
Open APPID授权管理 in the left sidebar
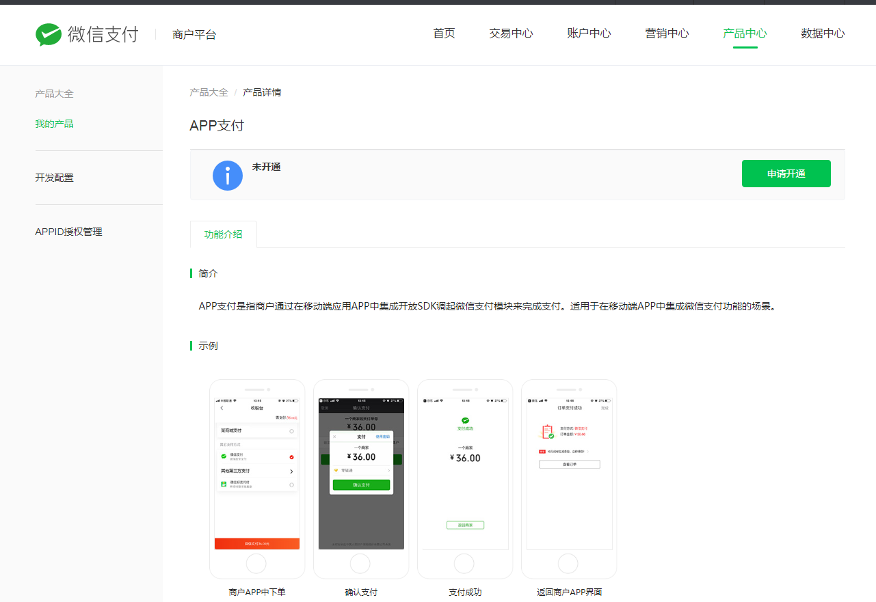click(68, 232)
